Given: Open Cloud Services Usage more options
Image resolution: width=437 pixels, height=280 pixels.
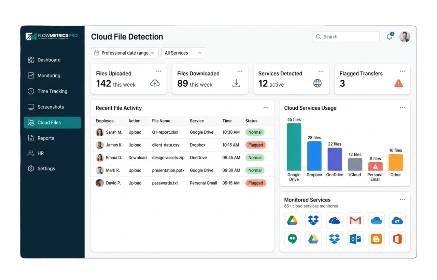Looking at the screenshot, I should [x=402, y=108].
